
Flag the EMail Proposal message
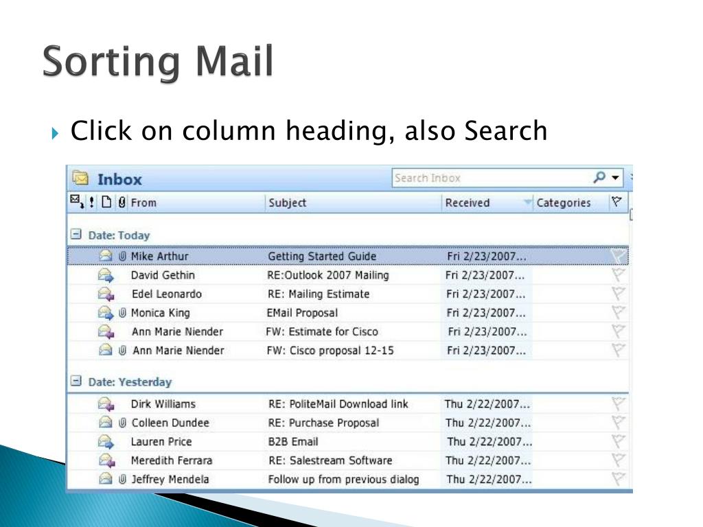click(x=619, y=312)
